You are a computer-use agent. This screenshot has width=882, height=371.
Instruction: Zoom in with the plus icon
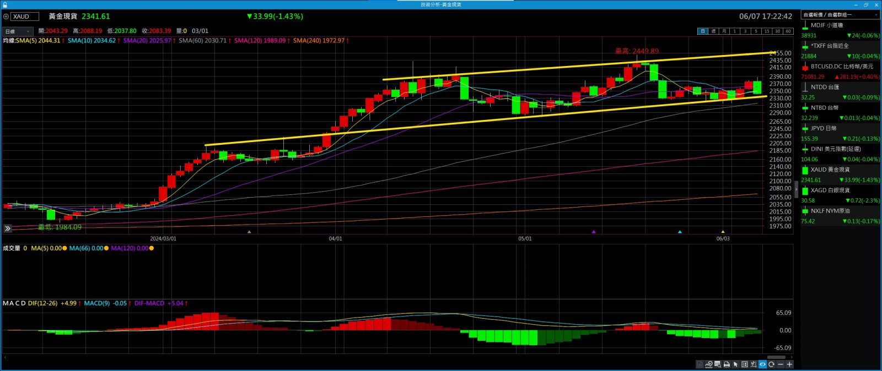(789, 364)
